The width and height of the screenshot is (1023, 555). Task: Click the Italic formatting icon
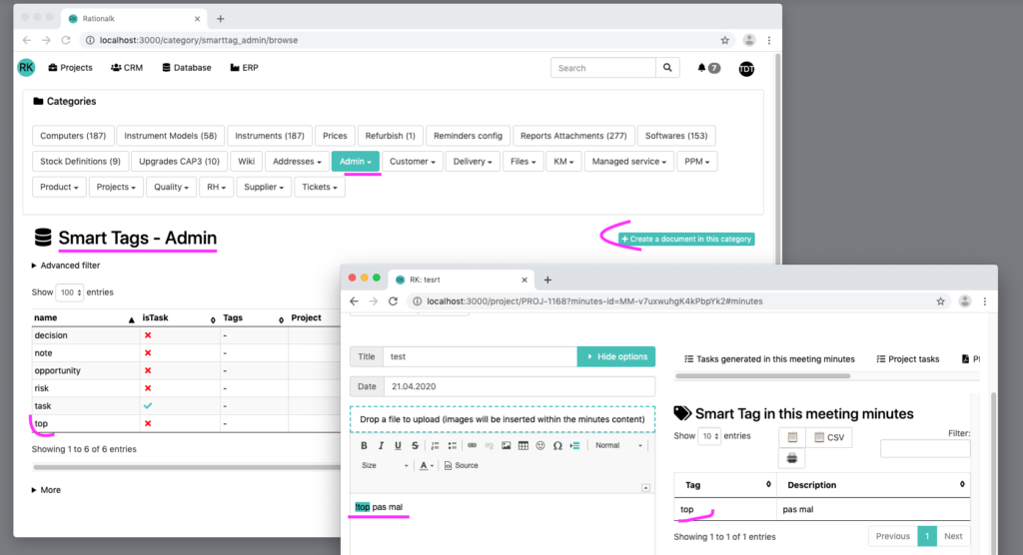pyautogui.click(x=382, y=445)
